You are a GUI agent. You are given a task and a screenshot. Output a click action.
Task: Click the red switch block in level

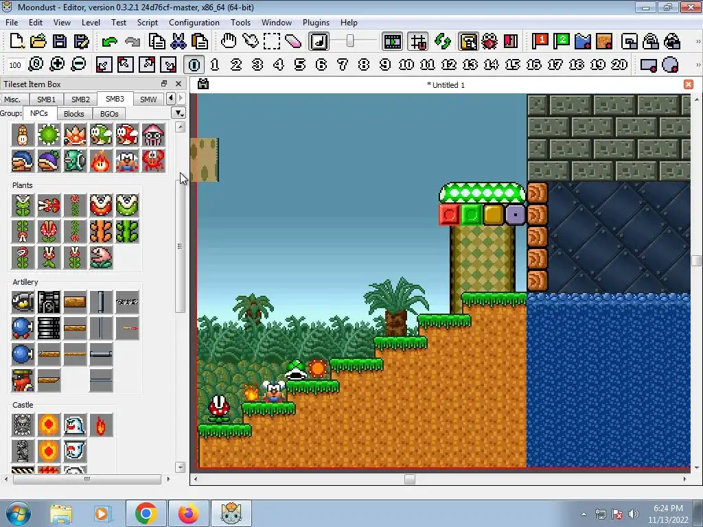449,215
